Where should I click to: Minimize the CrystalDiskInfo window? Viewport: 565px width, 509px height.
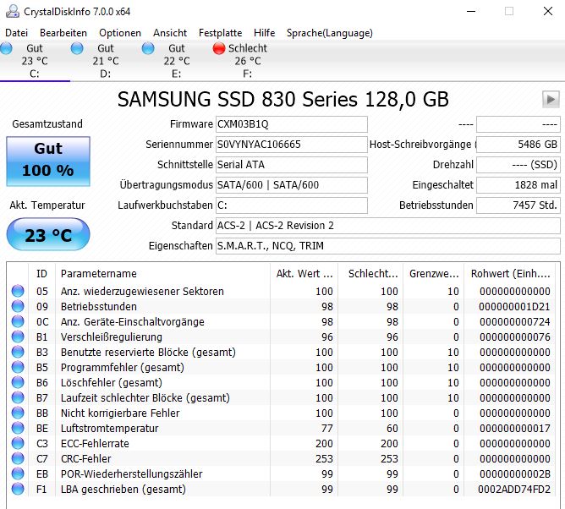click(471, 11)
